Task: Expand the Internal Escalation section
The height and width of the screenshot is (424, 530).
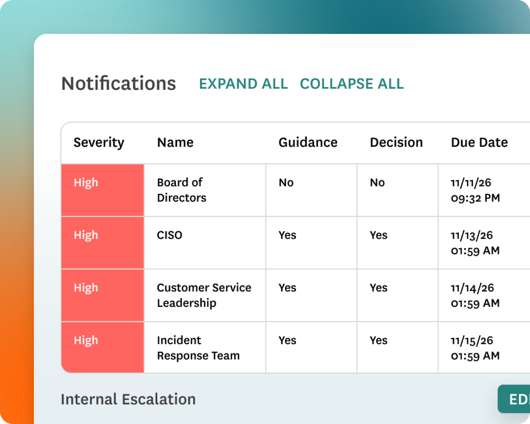Action: pos(128,399)
